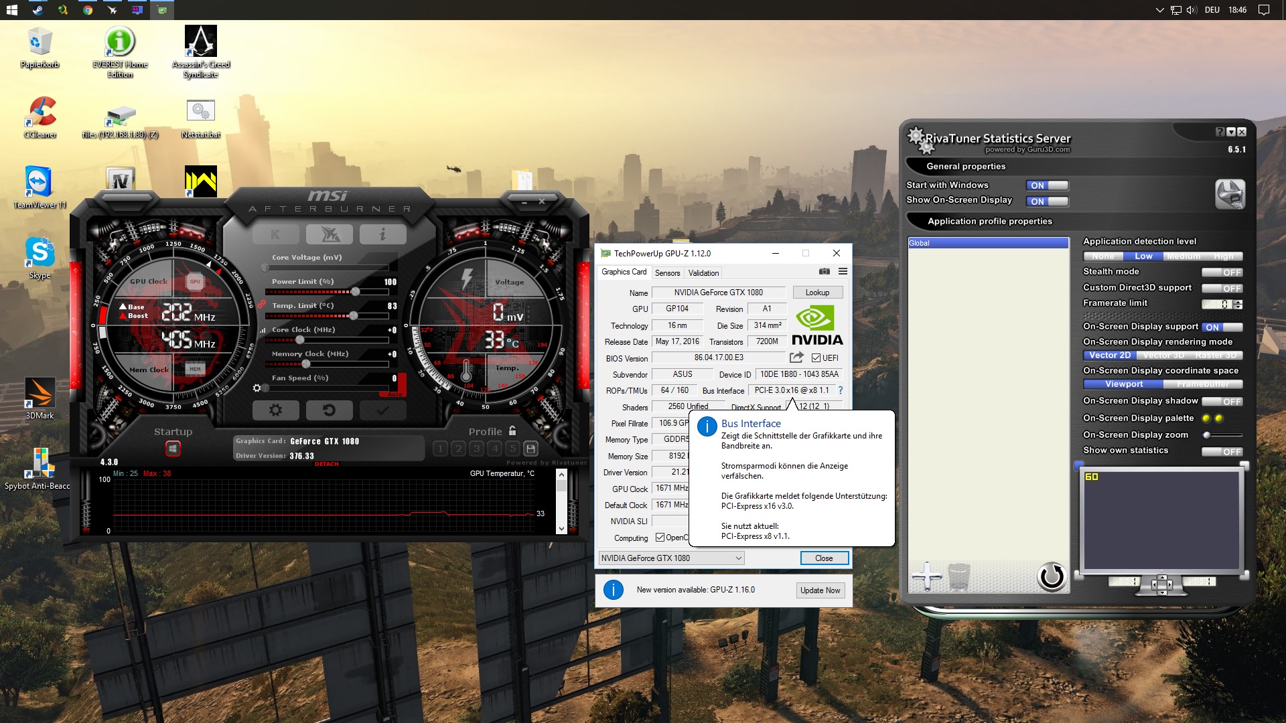
Task: Add a new application profile with the plus icon
Action: coord(926,576)
